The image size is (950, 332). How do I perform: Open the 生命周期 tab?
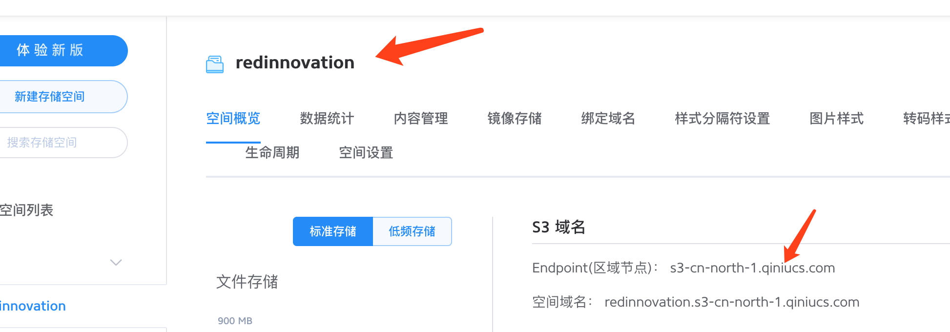tap(272, 153)
